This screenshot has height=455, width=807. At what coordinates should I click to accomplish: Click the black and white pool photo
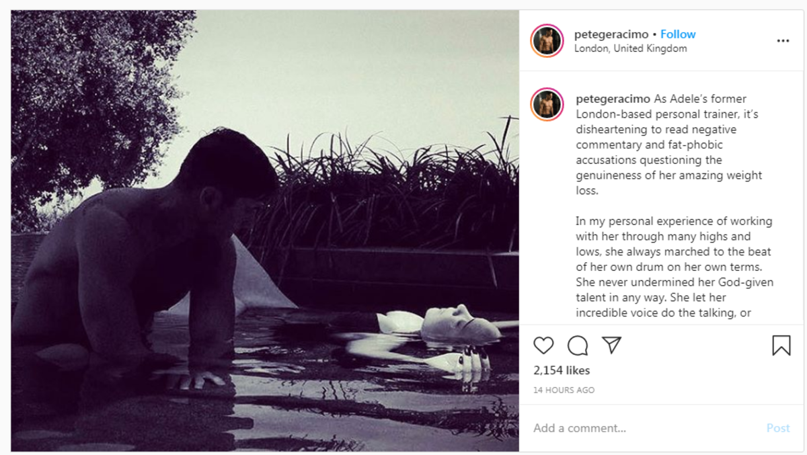265,231
